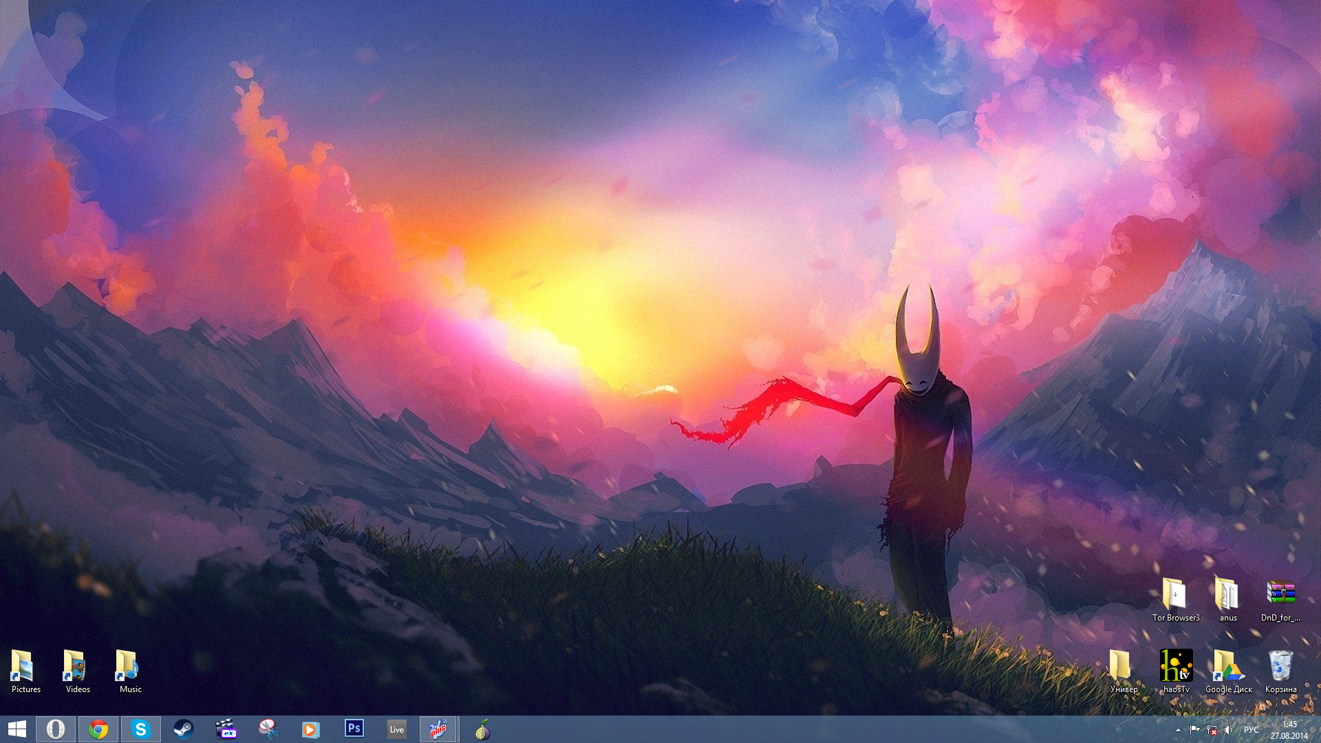The height and width of the screenshot is (743, 1321).
Task: Switch input language from РУС
Action: pos(1251,730)
